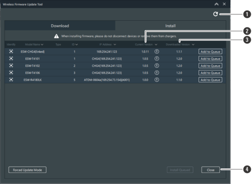Add ESW-T4106 to the queue
This screenshot has height=184, width=252.
click(210, 73)
